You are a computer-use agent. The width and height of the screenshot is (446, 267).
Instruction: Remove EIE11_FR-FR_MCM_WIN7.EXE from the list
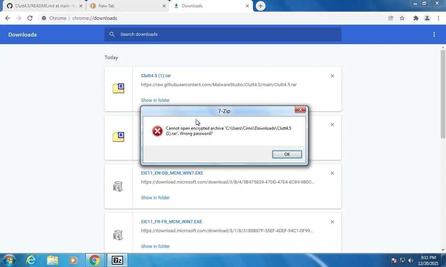(x=332, y=222)
